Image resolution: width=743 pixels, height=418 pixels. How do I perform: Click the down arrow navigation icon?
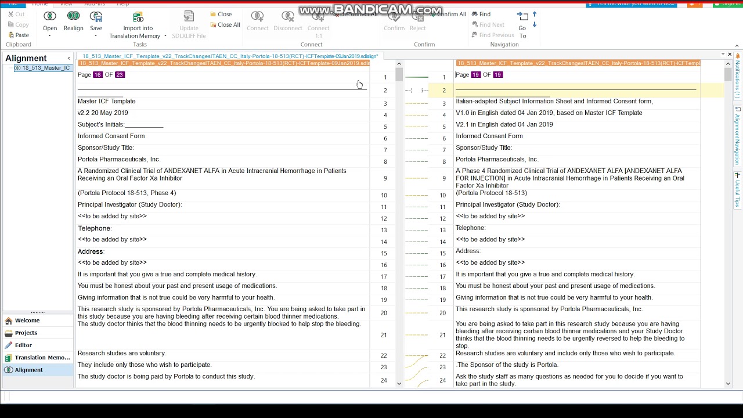(535, 25)
